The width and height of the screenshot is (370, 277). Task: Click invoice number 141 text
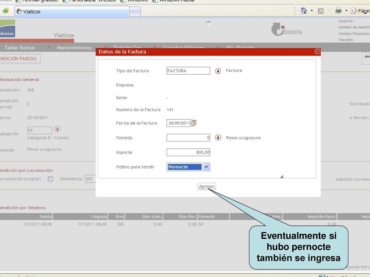point(170,110)
